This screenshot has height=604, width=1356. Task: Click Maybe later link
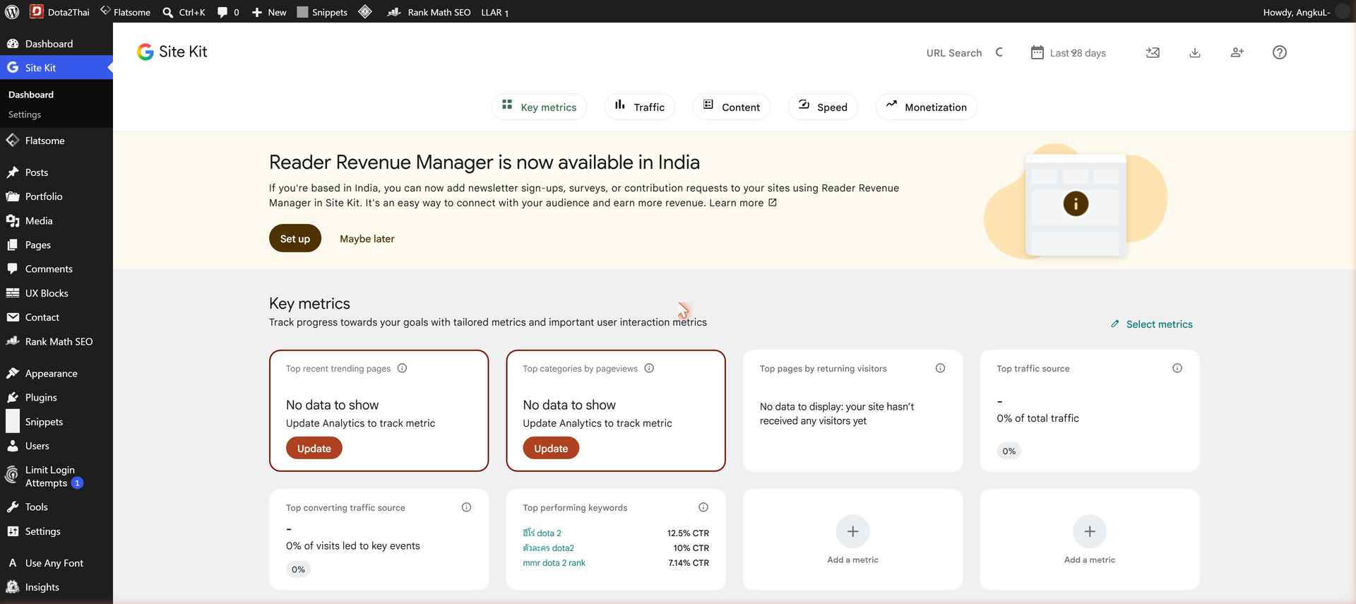click(x=367, y=239)
